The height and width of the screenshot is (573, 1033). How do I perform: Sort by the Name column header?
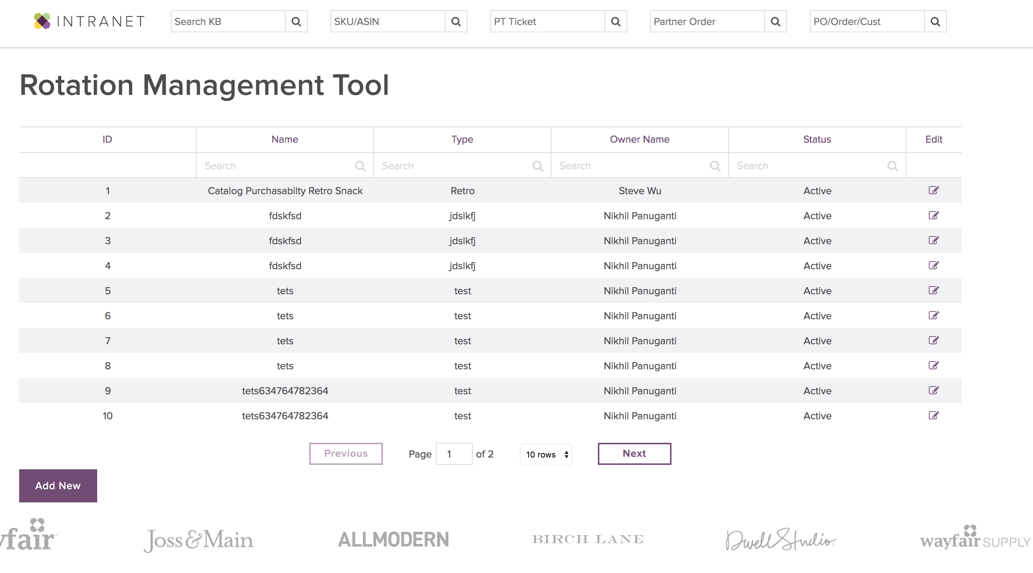coord(285,139)
